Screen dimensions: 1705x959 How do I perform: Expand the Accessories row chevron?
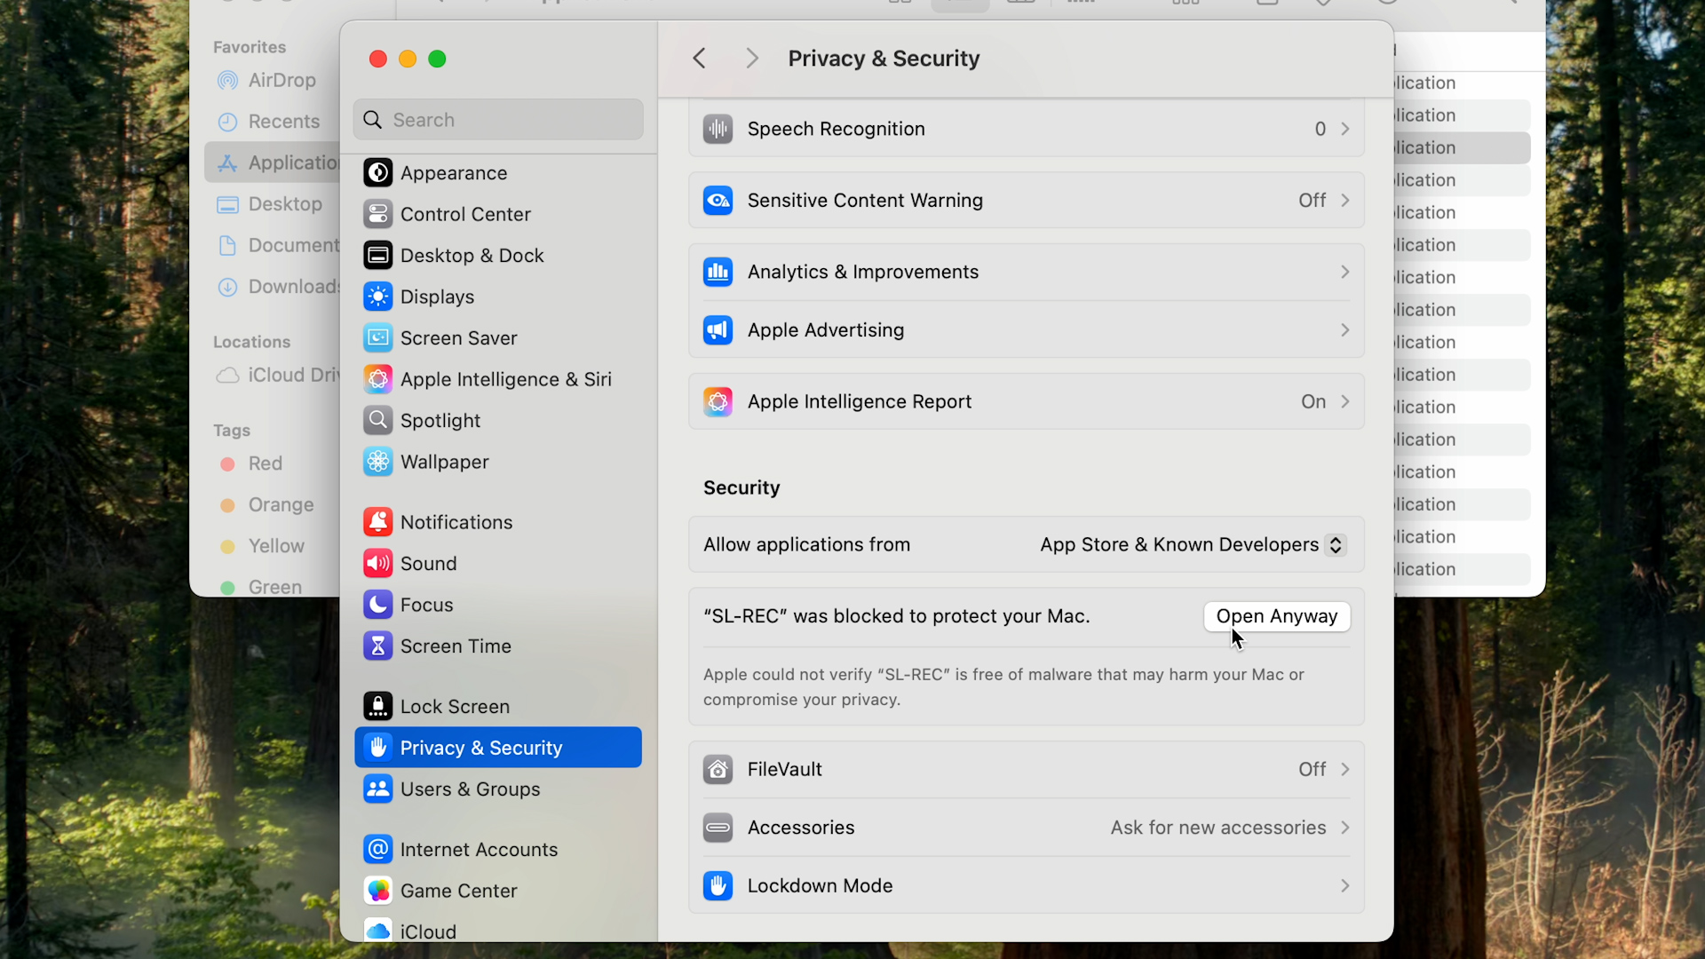(1345, 828)
